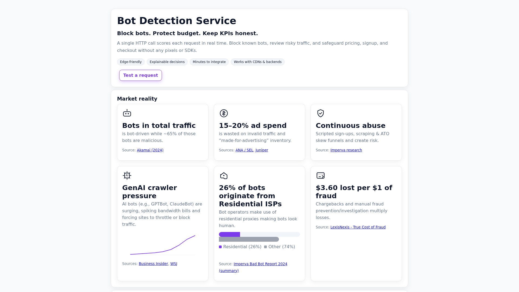Click the AI chip icon on GenAI crawler card

127,175
